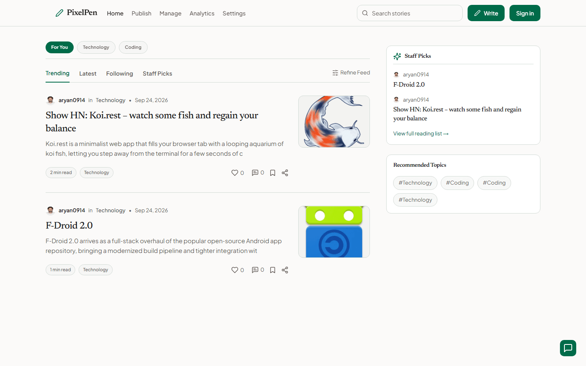Open the Manage nav item
This screenshot has height=366, width=586.
pos(171,13)
